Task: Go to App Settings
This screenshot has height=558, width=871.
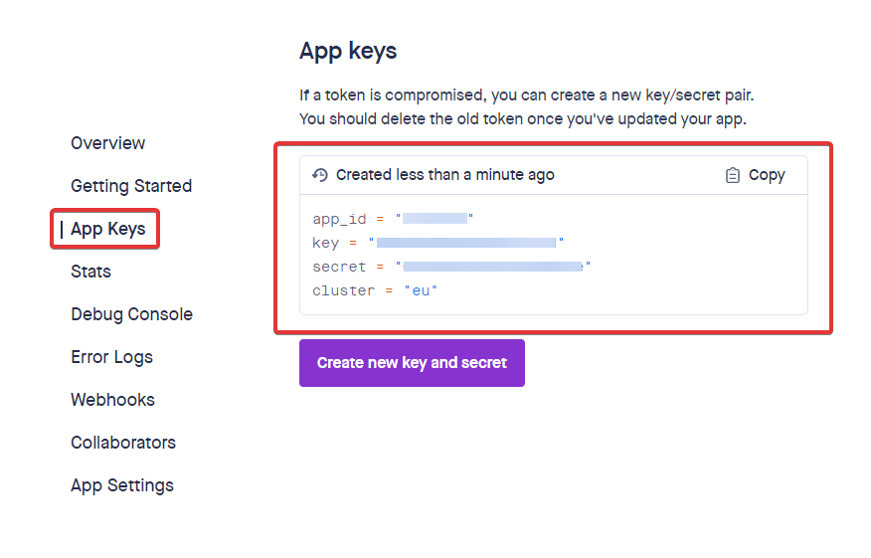Action: coord(121,485)
